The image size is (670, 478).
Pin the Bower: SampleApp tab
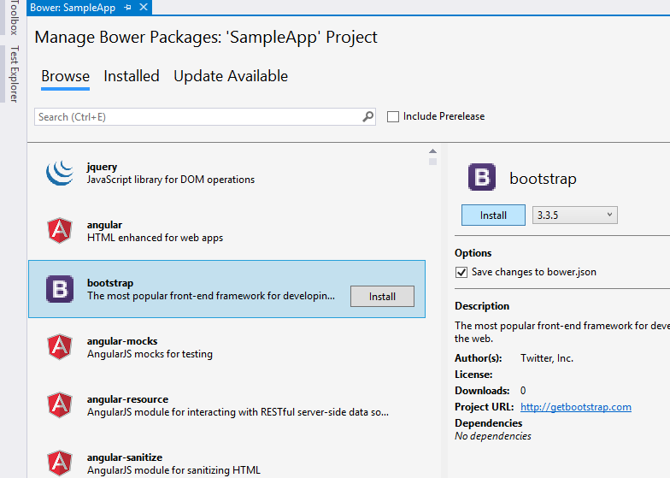(x=127, y=7)
